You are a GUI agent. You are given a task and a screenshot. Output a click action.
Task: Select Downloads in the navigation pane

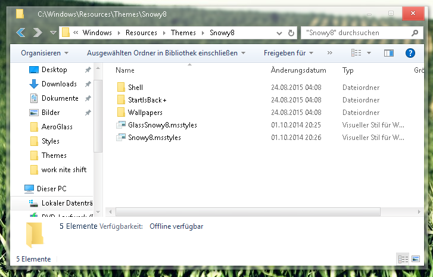point(59,84)
